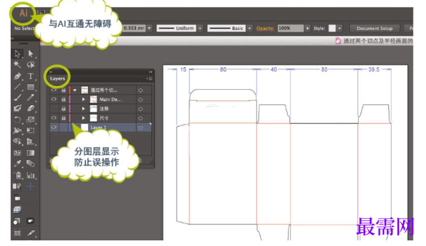Image resolution: width=426 pixels, height=246 pixels.
Task: Unlock the 注释 layer
Action: click(63, 109)
